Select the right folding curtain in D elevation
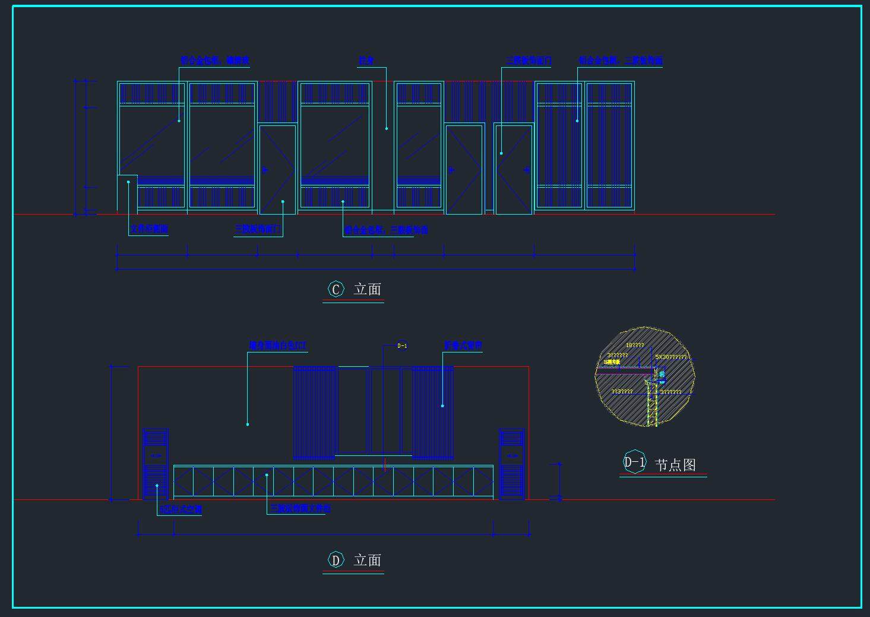 click(433, 413)
